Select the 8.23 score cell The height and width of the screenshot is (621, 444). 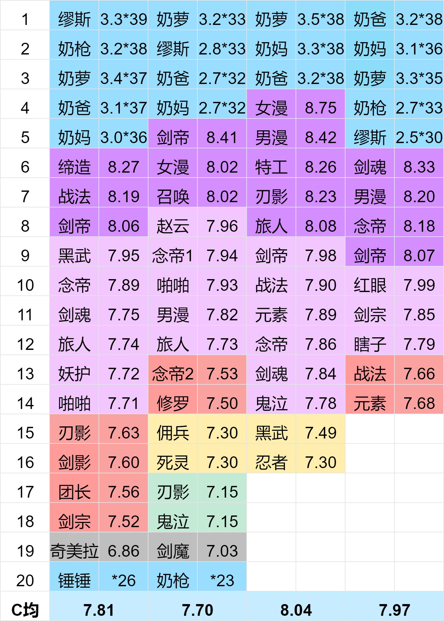coord(321,193)
